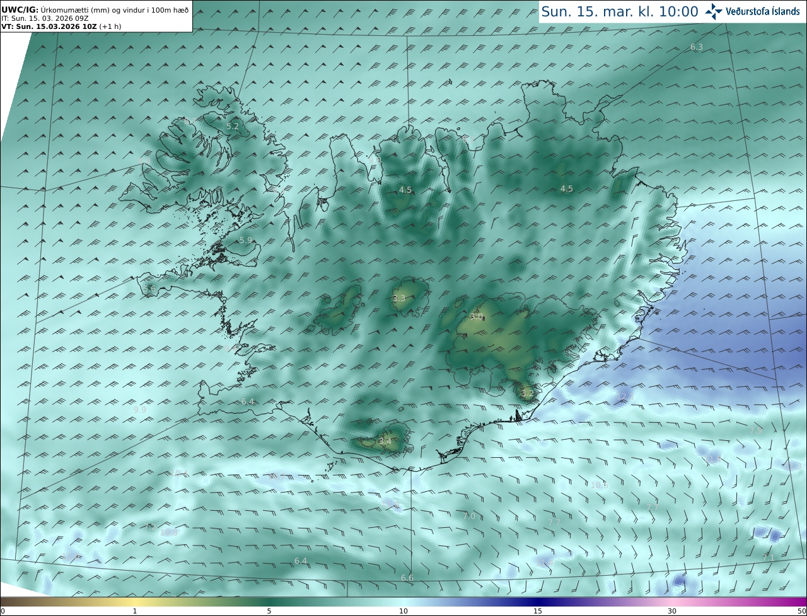The width and height of the screenshot is (807, 616).
Task: Click the "IT: Sun. 15. 03. 2026 09Z" line
Action: [44, 18]
